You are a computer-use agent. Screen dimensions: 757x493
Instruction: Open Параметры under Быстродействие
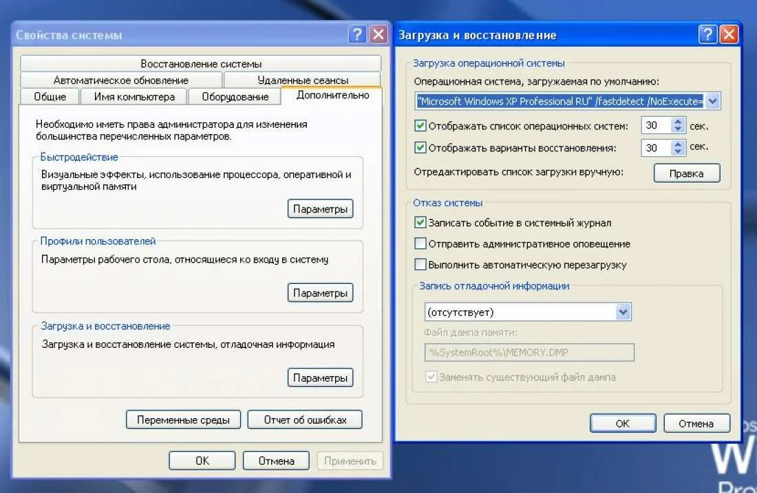pos(321,209)
